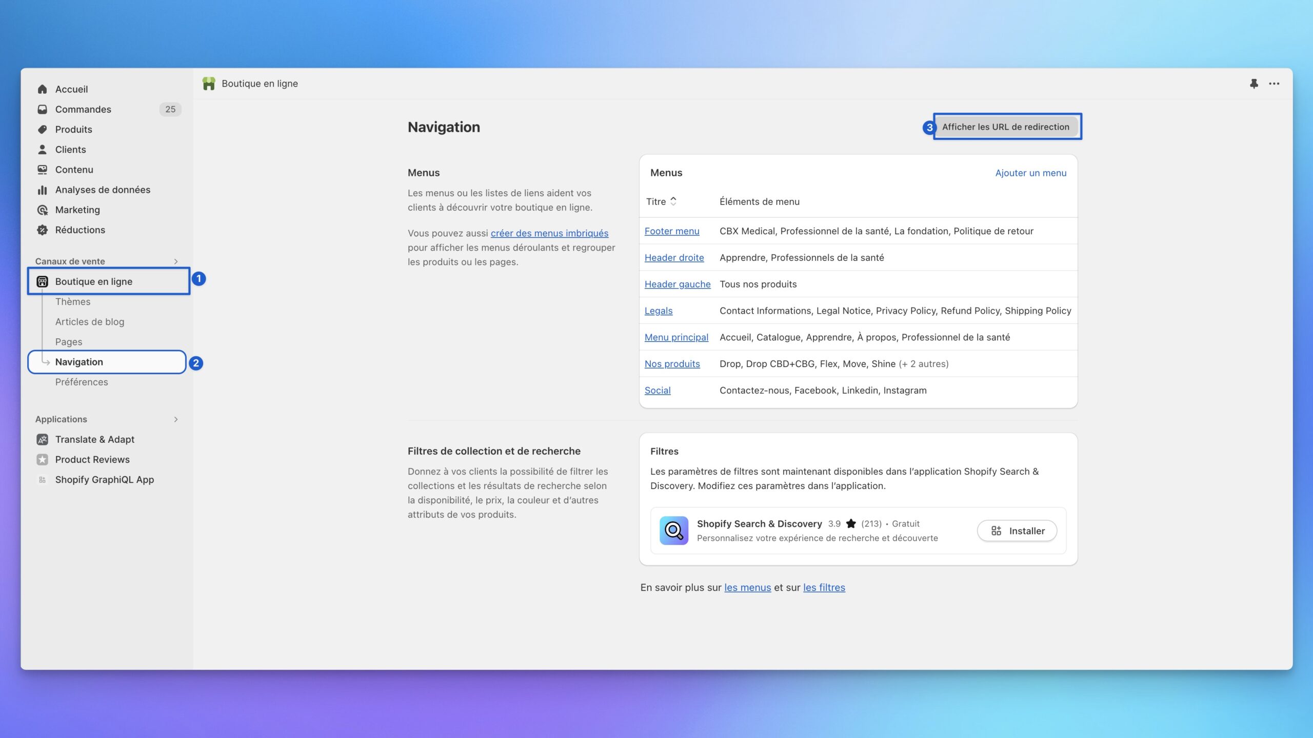The width and height of the screenshot is (1313, 738).
Task: Open the Translate & Adapt app
Action: [95, 439]
